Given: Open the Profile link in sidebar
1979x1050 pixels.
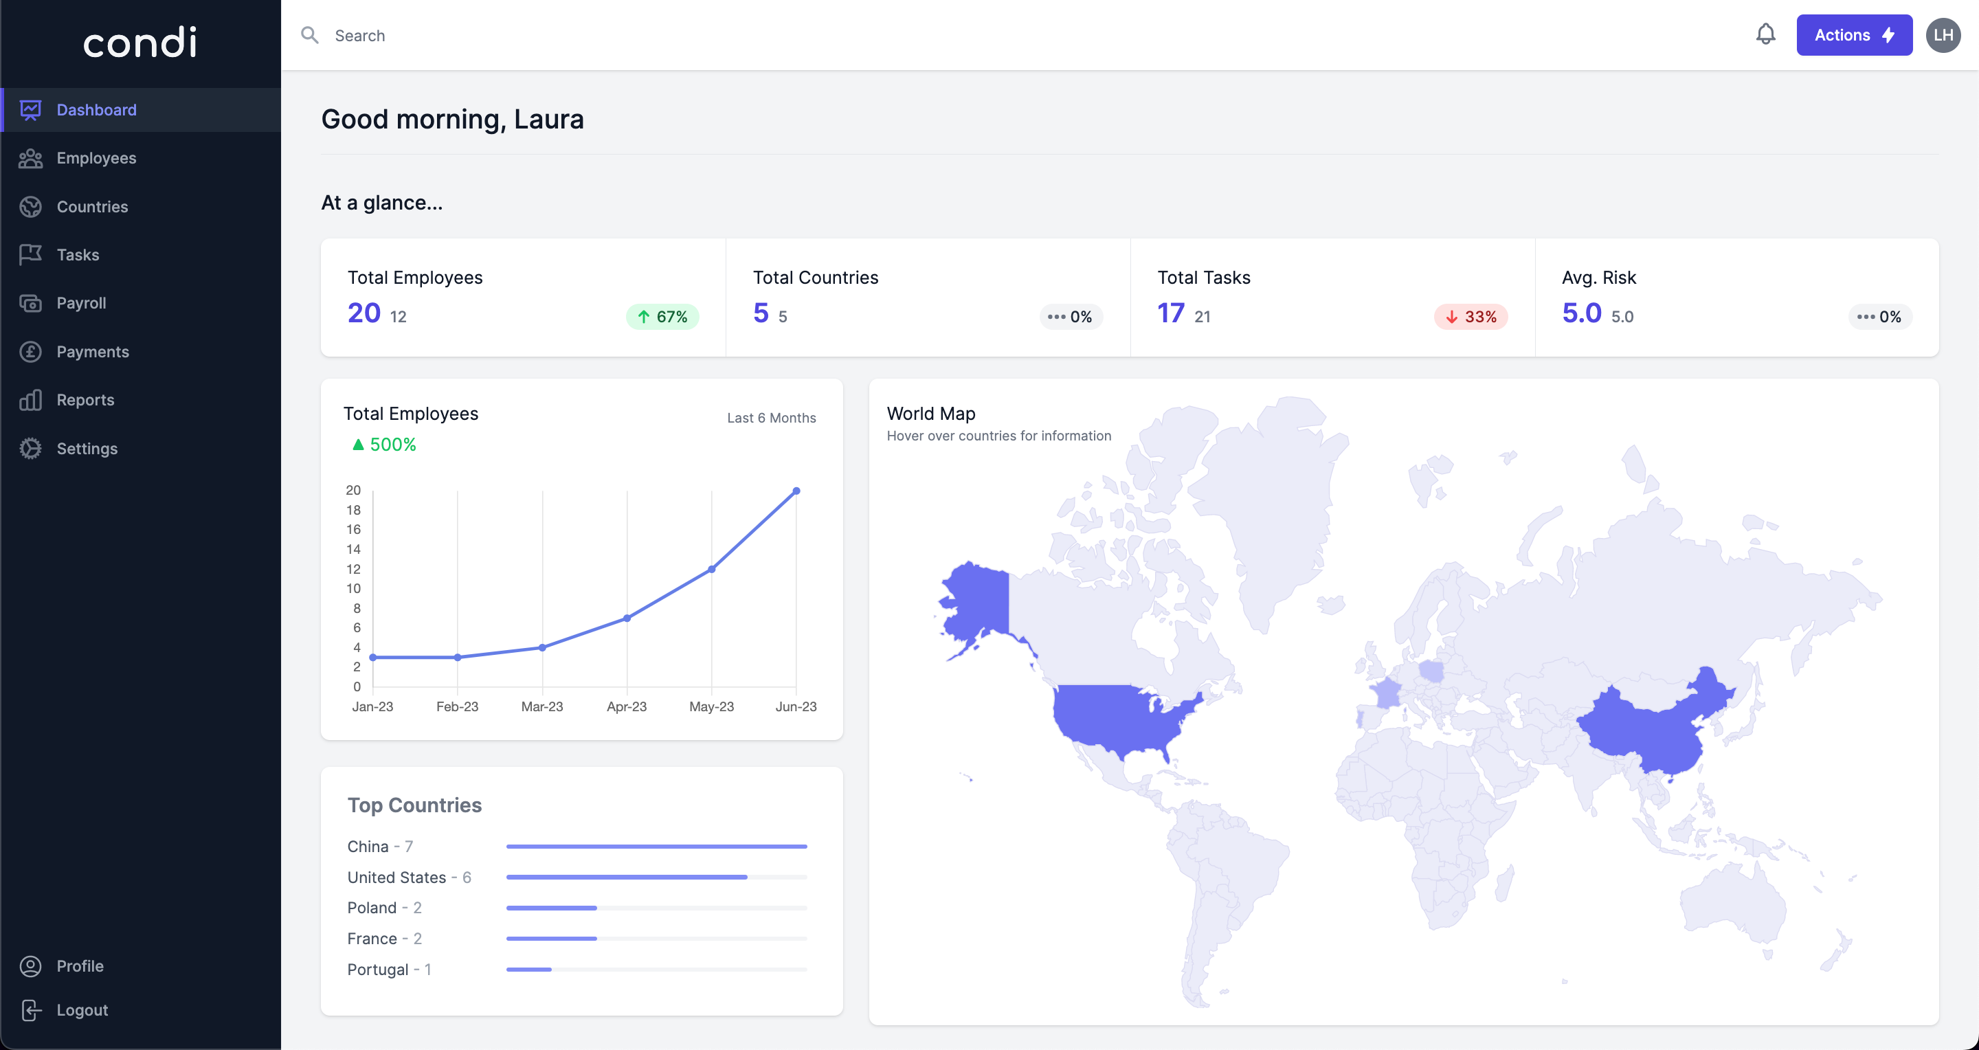Looking at the screenshot, I should pos(80,966).
